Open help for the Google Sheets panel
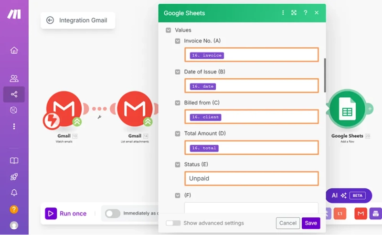The width and height of the screenshot is (382, 235). coord(305,13)
